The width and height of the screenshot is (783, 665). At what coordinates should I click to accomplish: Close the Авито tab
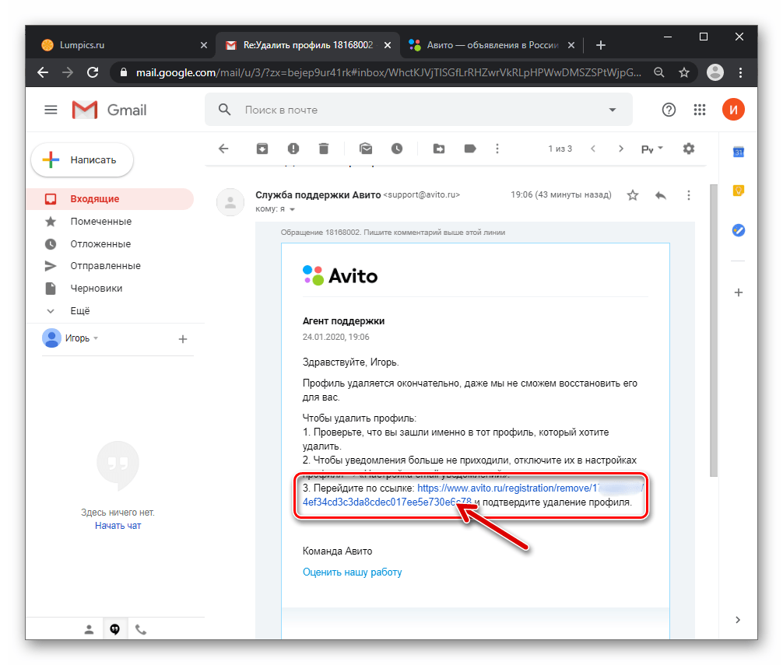tap(571, 45)
